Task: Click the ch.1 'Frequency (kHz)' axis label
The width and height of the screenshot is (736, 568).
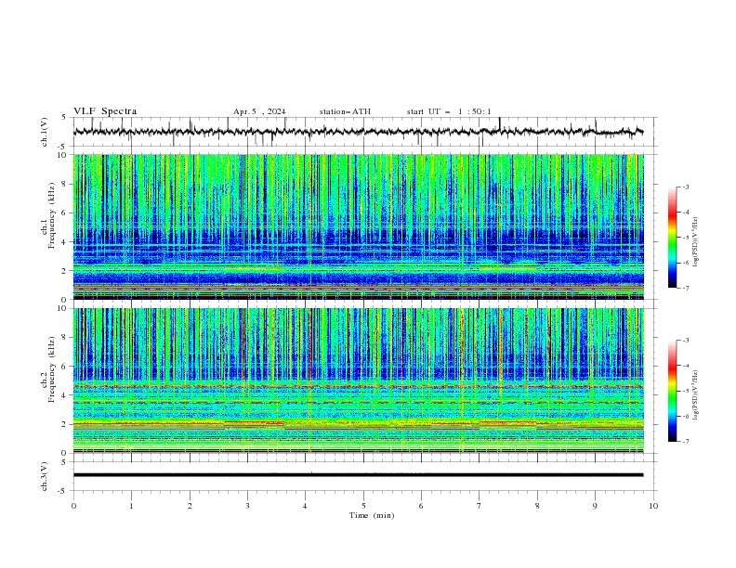Action: [51, 216]
